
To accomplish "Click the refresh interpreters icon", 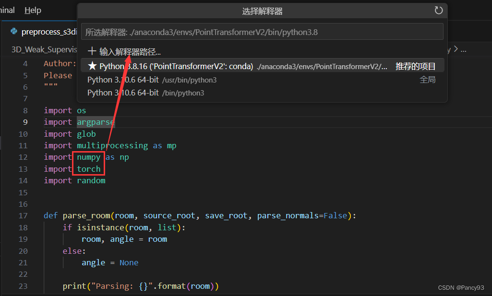I will point(438,10).
